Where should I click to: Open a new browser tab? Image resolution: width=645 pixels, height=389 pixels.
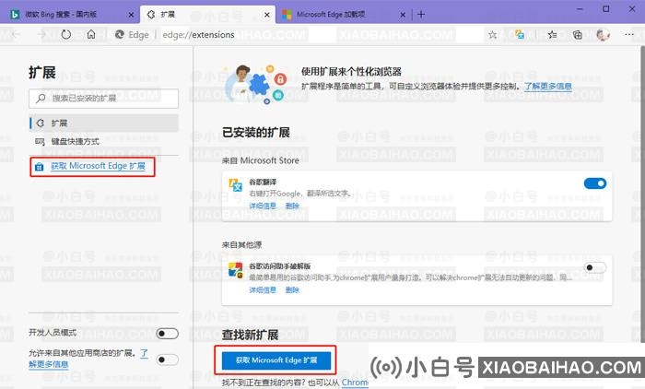[421, 15]
